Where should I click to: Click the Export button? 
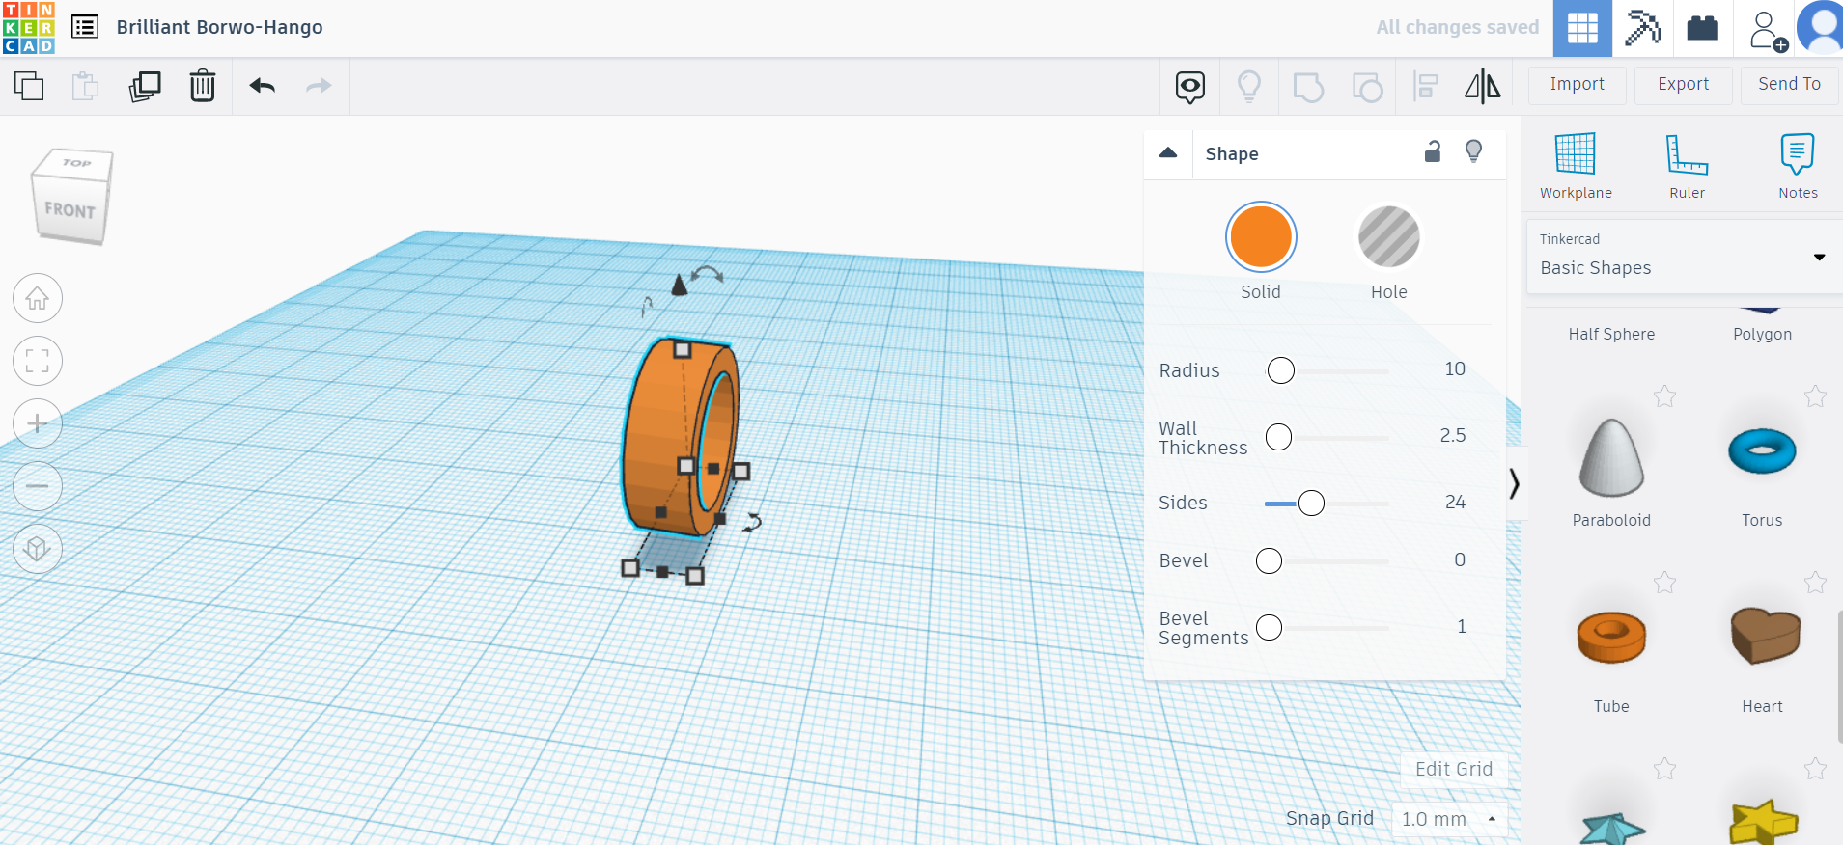(1684, 85)
